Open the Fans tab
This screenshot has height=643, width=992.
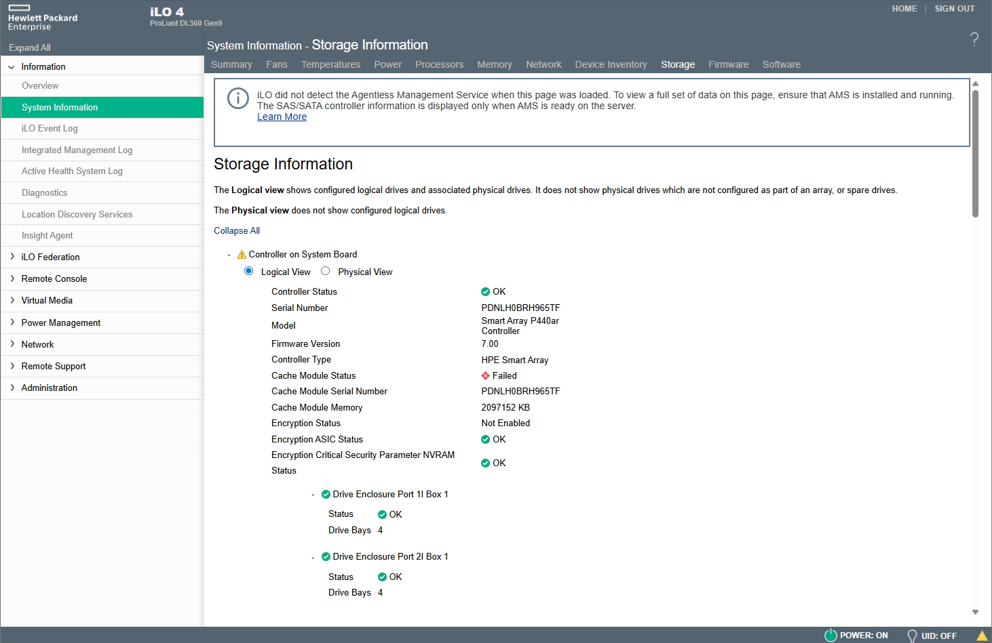pos(277,64)
